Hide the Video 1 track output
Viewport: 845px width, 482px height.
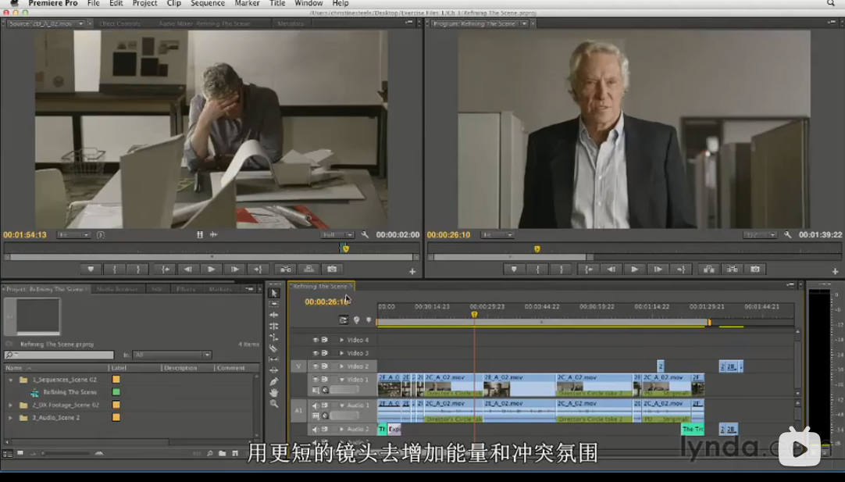point(316,380)
